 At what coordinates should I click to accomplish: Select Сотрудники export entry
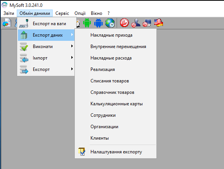click(x=116, y=115)
